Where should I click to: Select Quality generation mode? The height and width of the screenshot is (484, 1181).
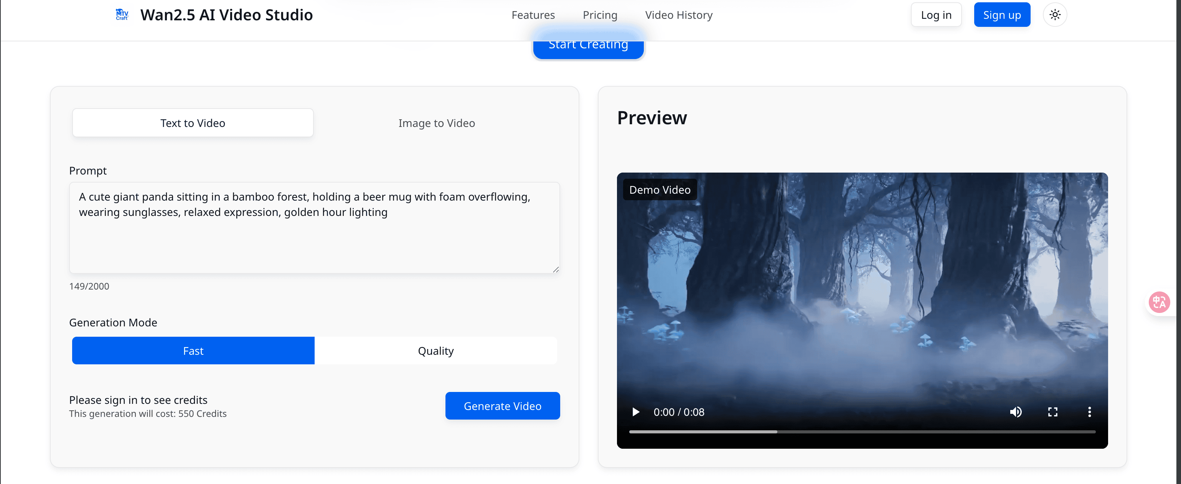[x=435, y=351]
